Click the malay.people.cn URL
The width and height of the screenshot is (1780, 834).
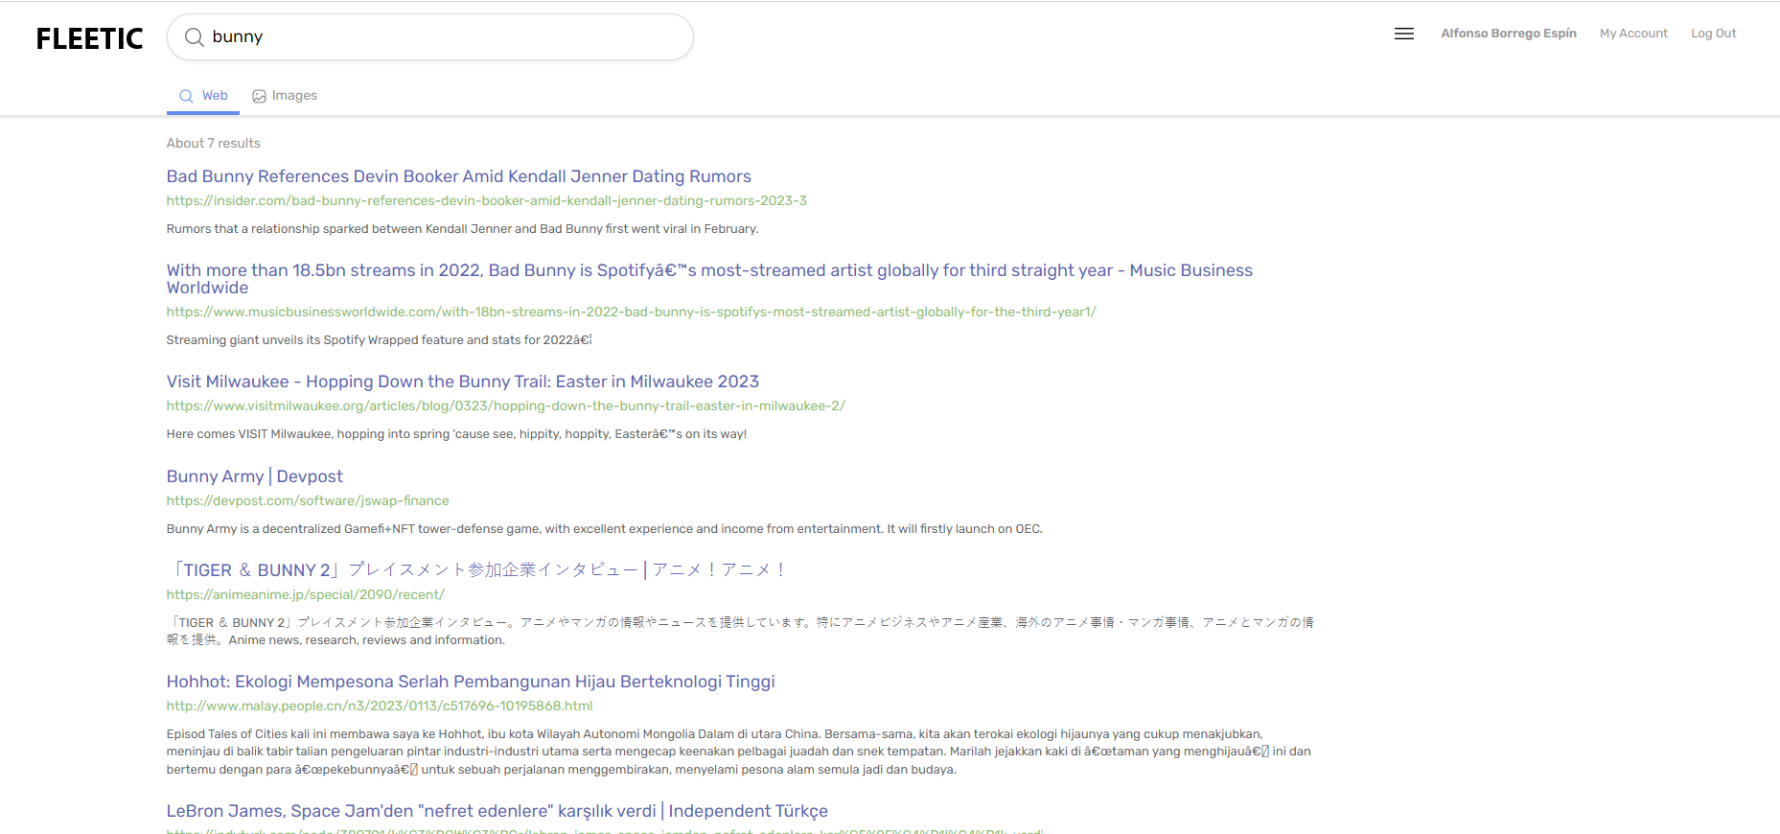(380, 707)
